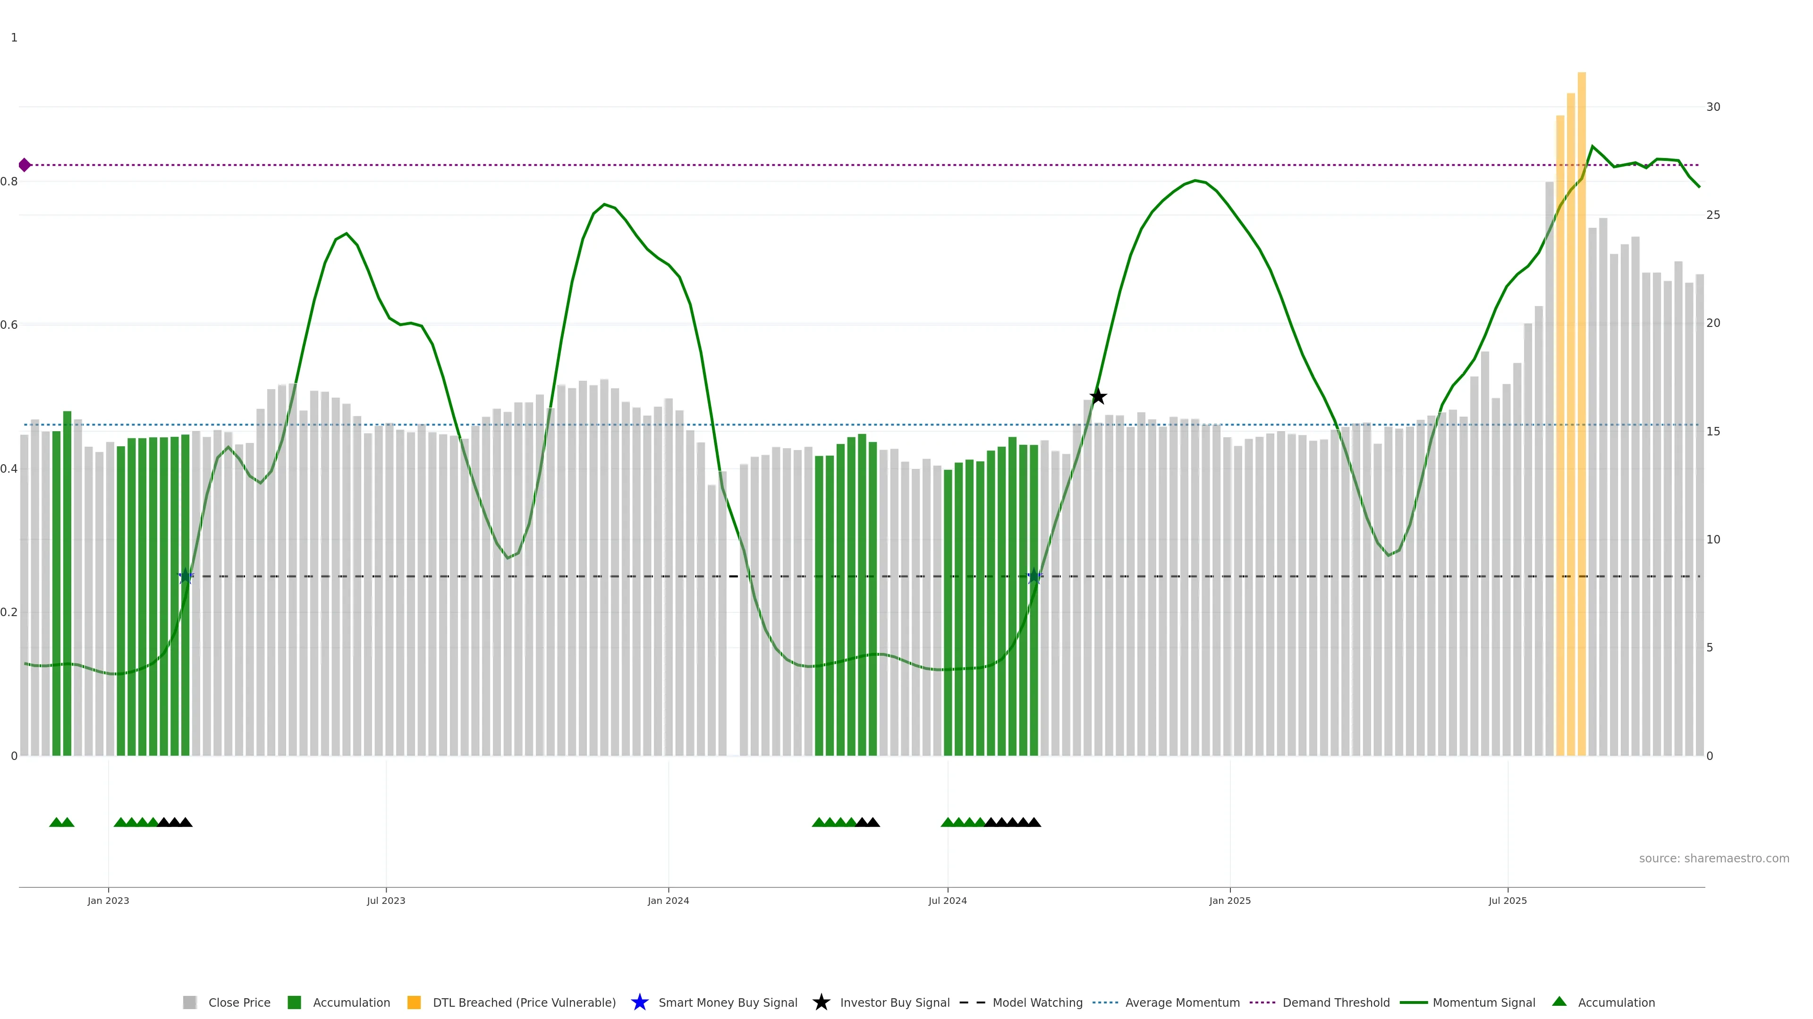Image resolution: width=1813 pixels, height=1019 pixels.
Task: Click the green Accumulation square legend swatch
Action: point(294,1002)
